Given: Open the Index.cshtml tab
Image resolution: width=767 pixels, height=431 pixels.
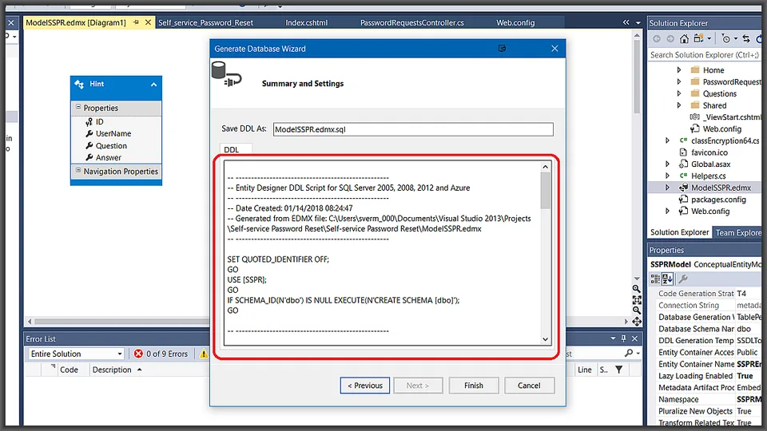Looking at the screenshot, I should coord(307,22).
